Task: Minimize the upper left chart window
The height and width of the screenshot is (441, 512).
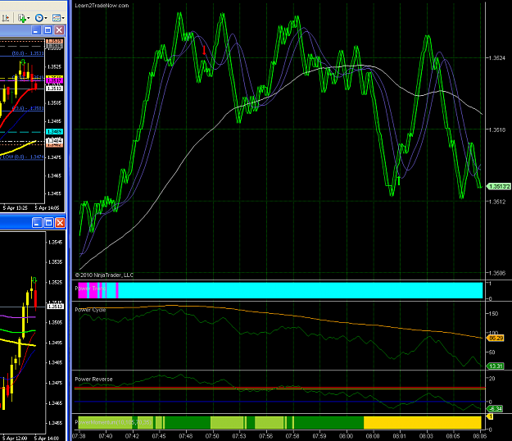Action: pos(36,30)
